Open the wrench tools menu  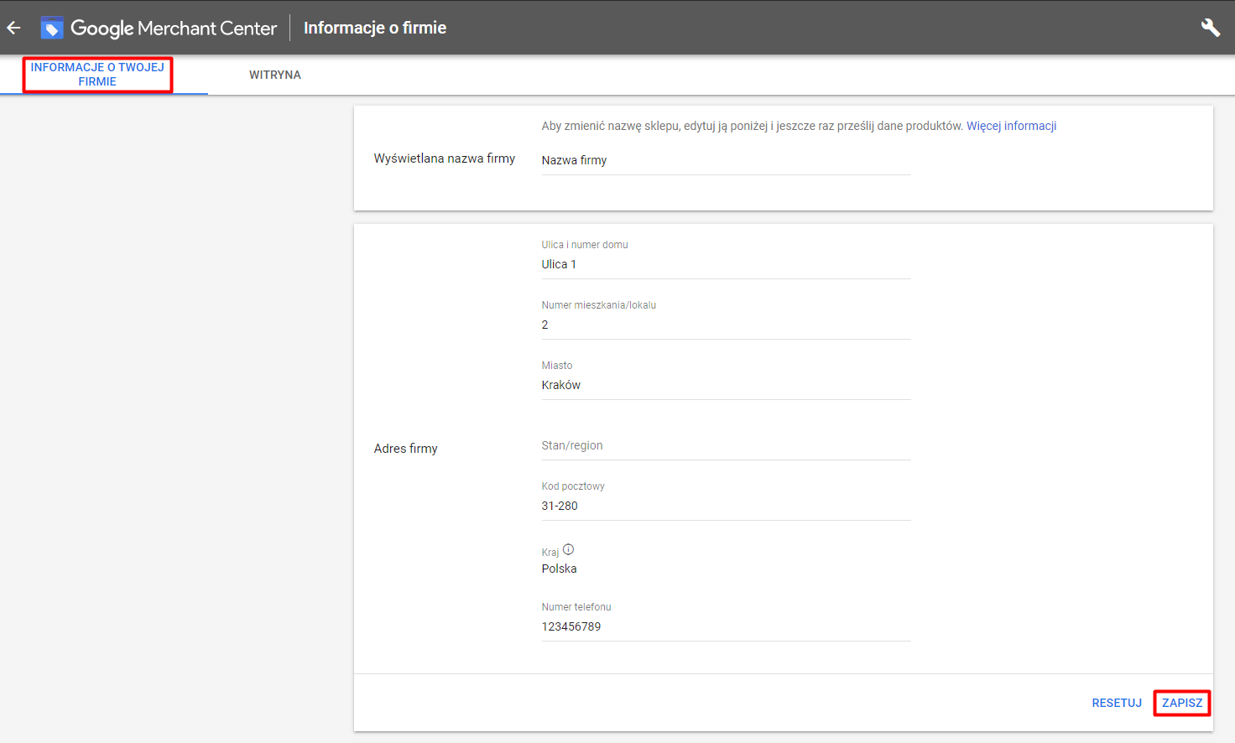(x=1210, y=28)
